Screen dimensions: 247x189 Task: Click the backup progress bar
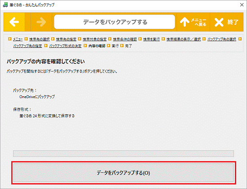pos(123,153)
